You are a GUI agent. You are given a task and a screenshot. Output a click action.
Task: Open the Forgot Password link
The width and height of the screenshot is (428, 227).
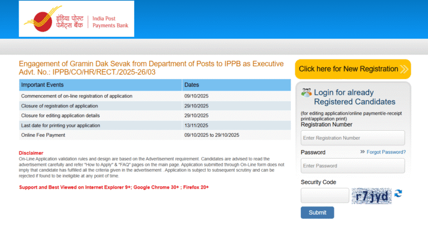(386, 152)
